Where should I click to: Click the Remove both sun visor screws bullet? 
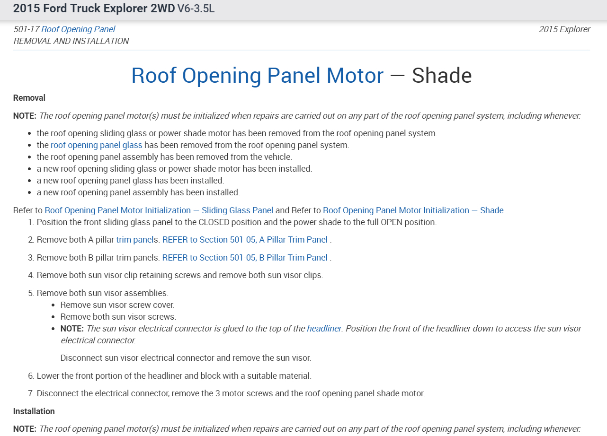[x=118, y=317]
